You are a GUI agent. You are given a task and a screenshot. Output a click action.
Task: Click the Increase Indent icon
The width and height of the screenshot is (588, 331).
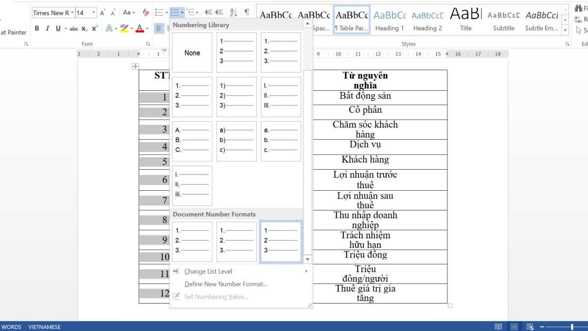pos(219,13)
